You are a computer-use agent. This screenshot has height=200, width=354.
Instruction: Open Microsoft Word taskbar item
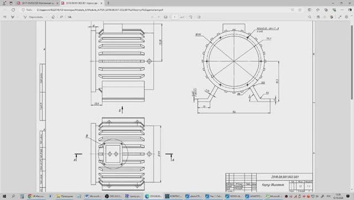(x=93, y=196)
